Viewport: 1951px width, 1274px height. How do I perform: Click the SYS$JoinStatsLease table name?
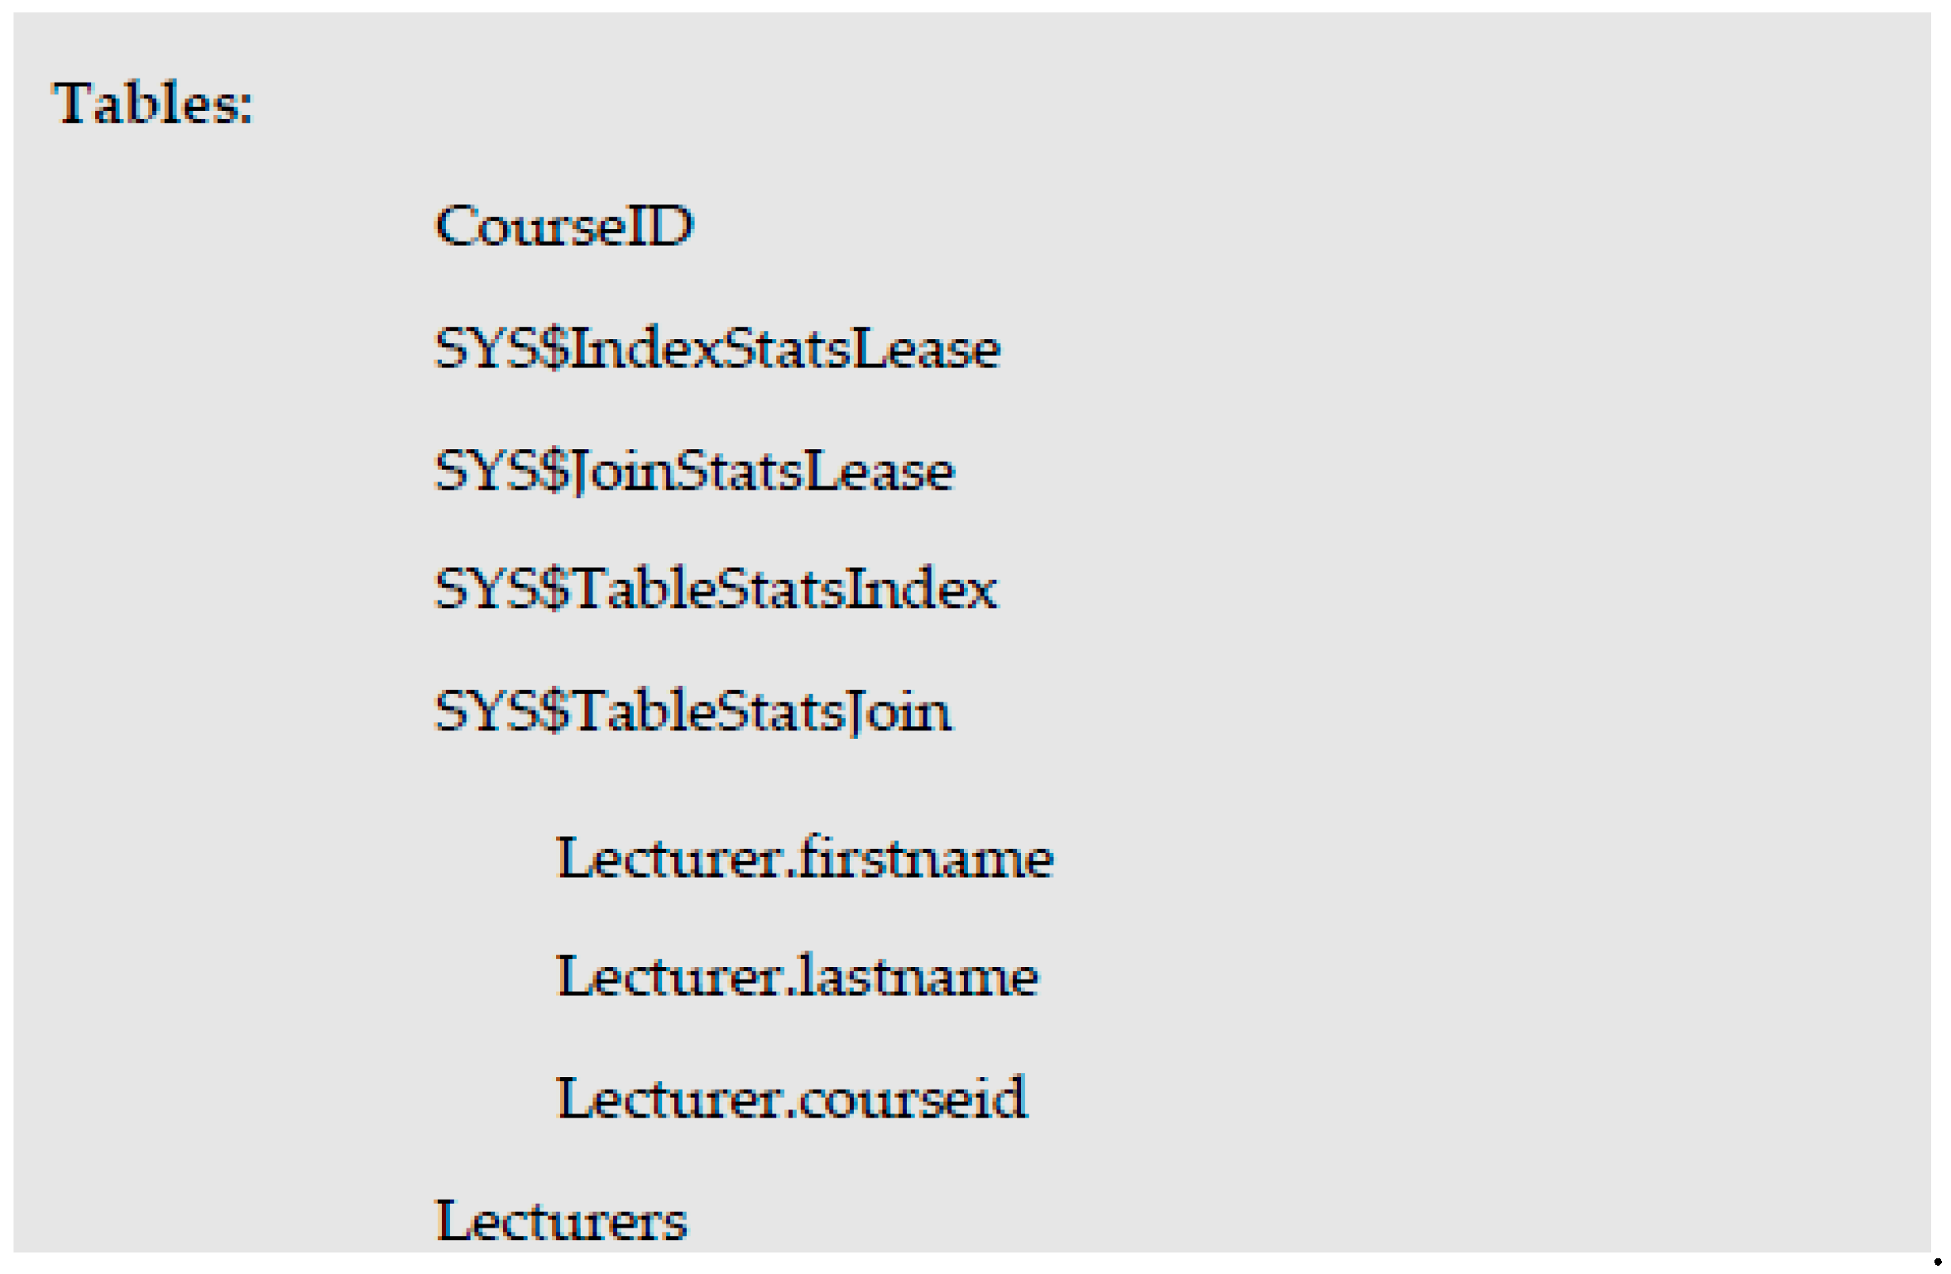(x=695, y=471)
